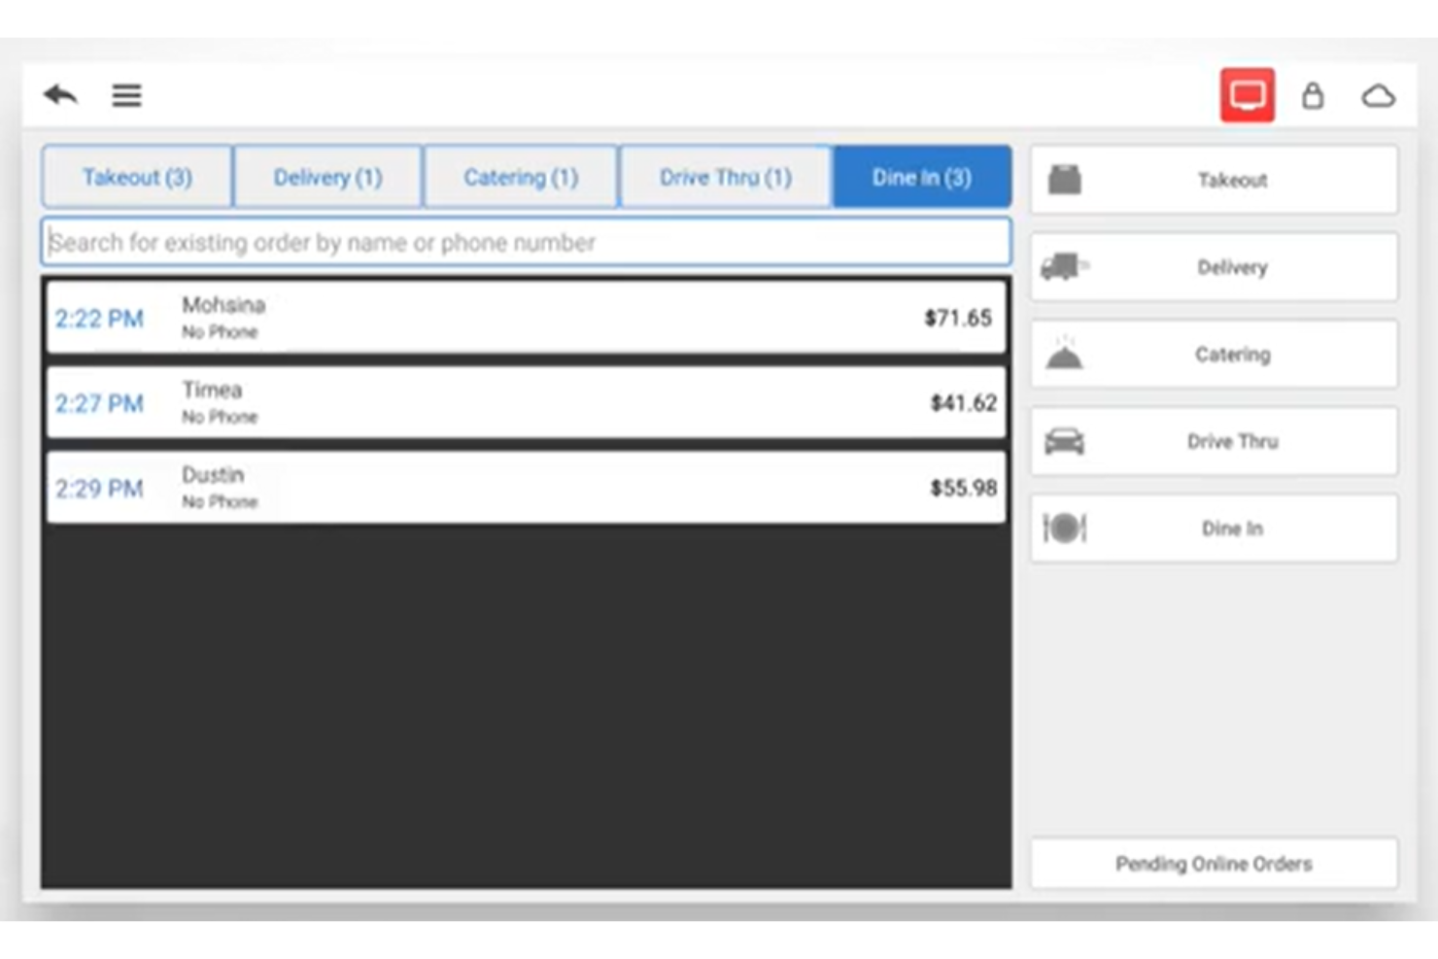This screenshot has width=1438, height=959.
Task: Select the active Dine In (3) tab
Action: 920,177
